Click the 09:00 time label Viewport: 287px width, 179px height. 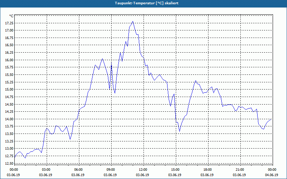pos(111,170)
